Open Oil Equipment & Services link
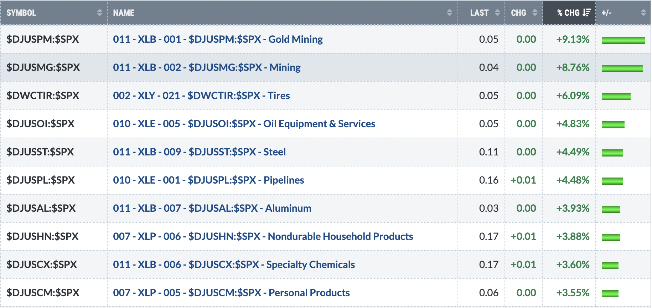The width and height of the screenshot is (652, 308). click(x=244, y=124)
